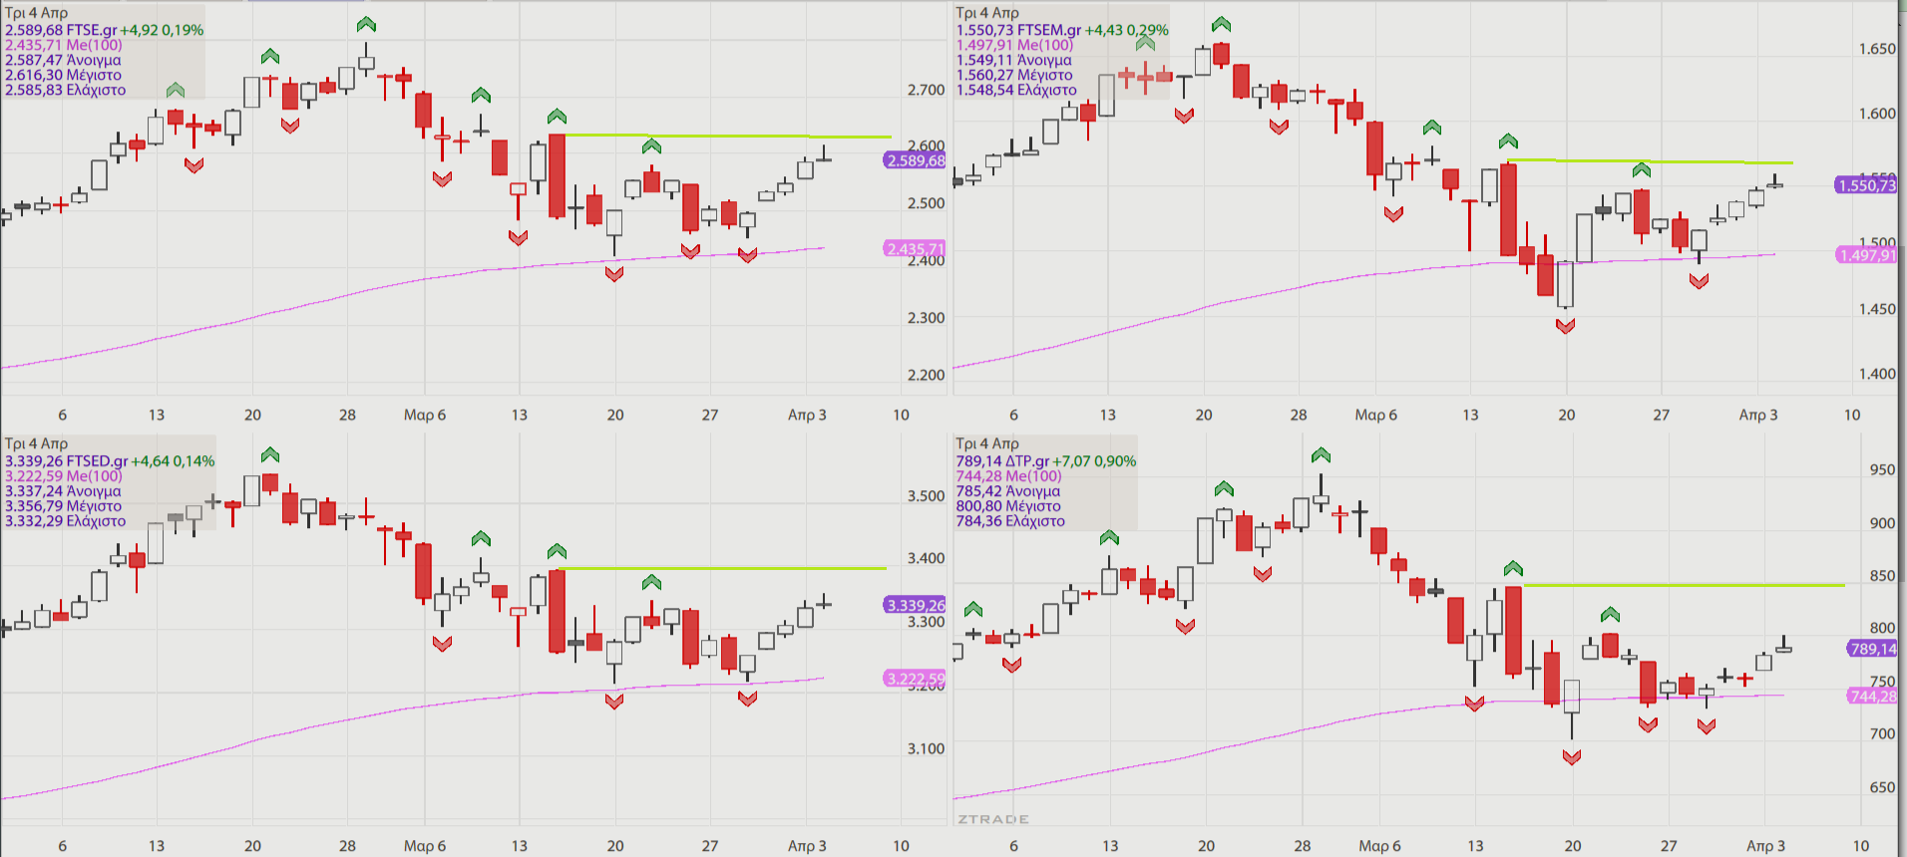Click Μαρ 6 date on FTSEM.gr chart axis
1907x857 pixels.
(x=1376, y=415)
